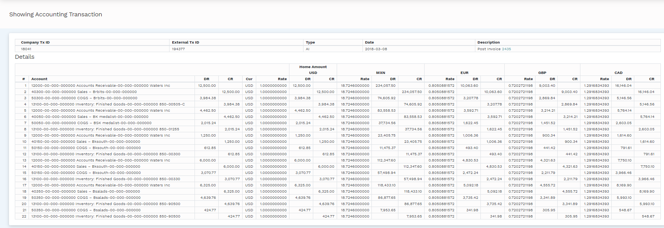The image size is (664, 228).
Task: Open invoice 2435 link in Description
Action: click(x=506, y=49)
